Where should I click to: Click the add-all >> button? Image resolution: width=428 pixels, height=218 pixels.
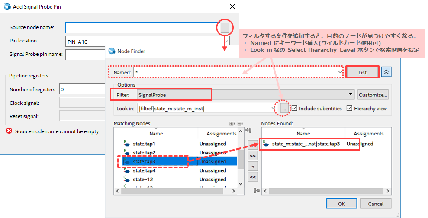pyautogui.click(x=253, y=156)
